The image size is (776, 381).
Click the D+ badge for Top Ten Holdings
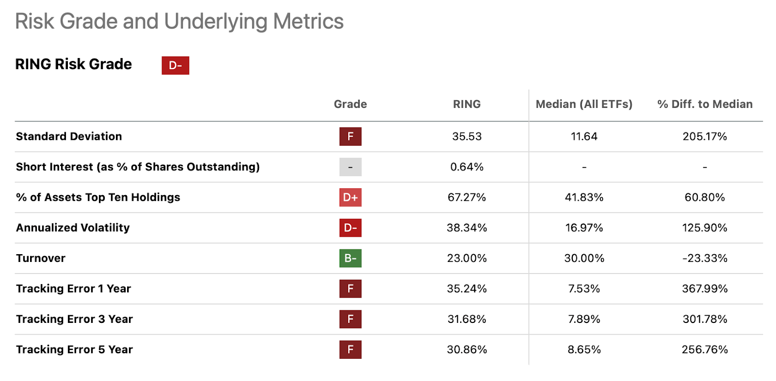350,198
